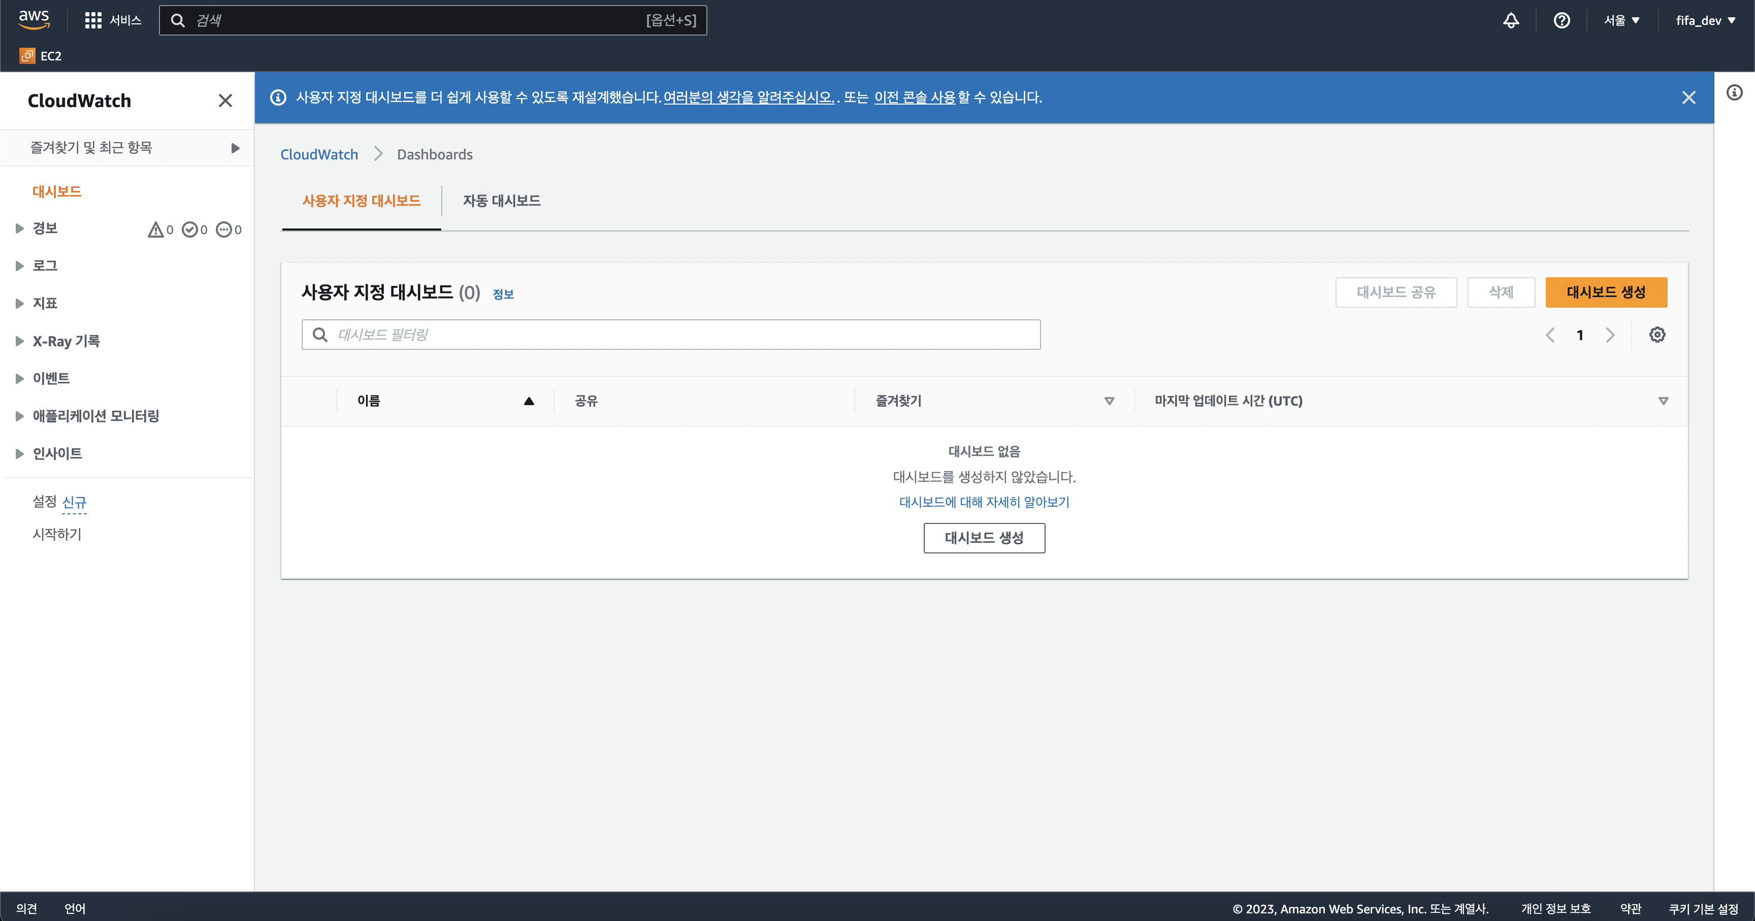Toggle sort on last update time column

click(1663, 401)
